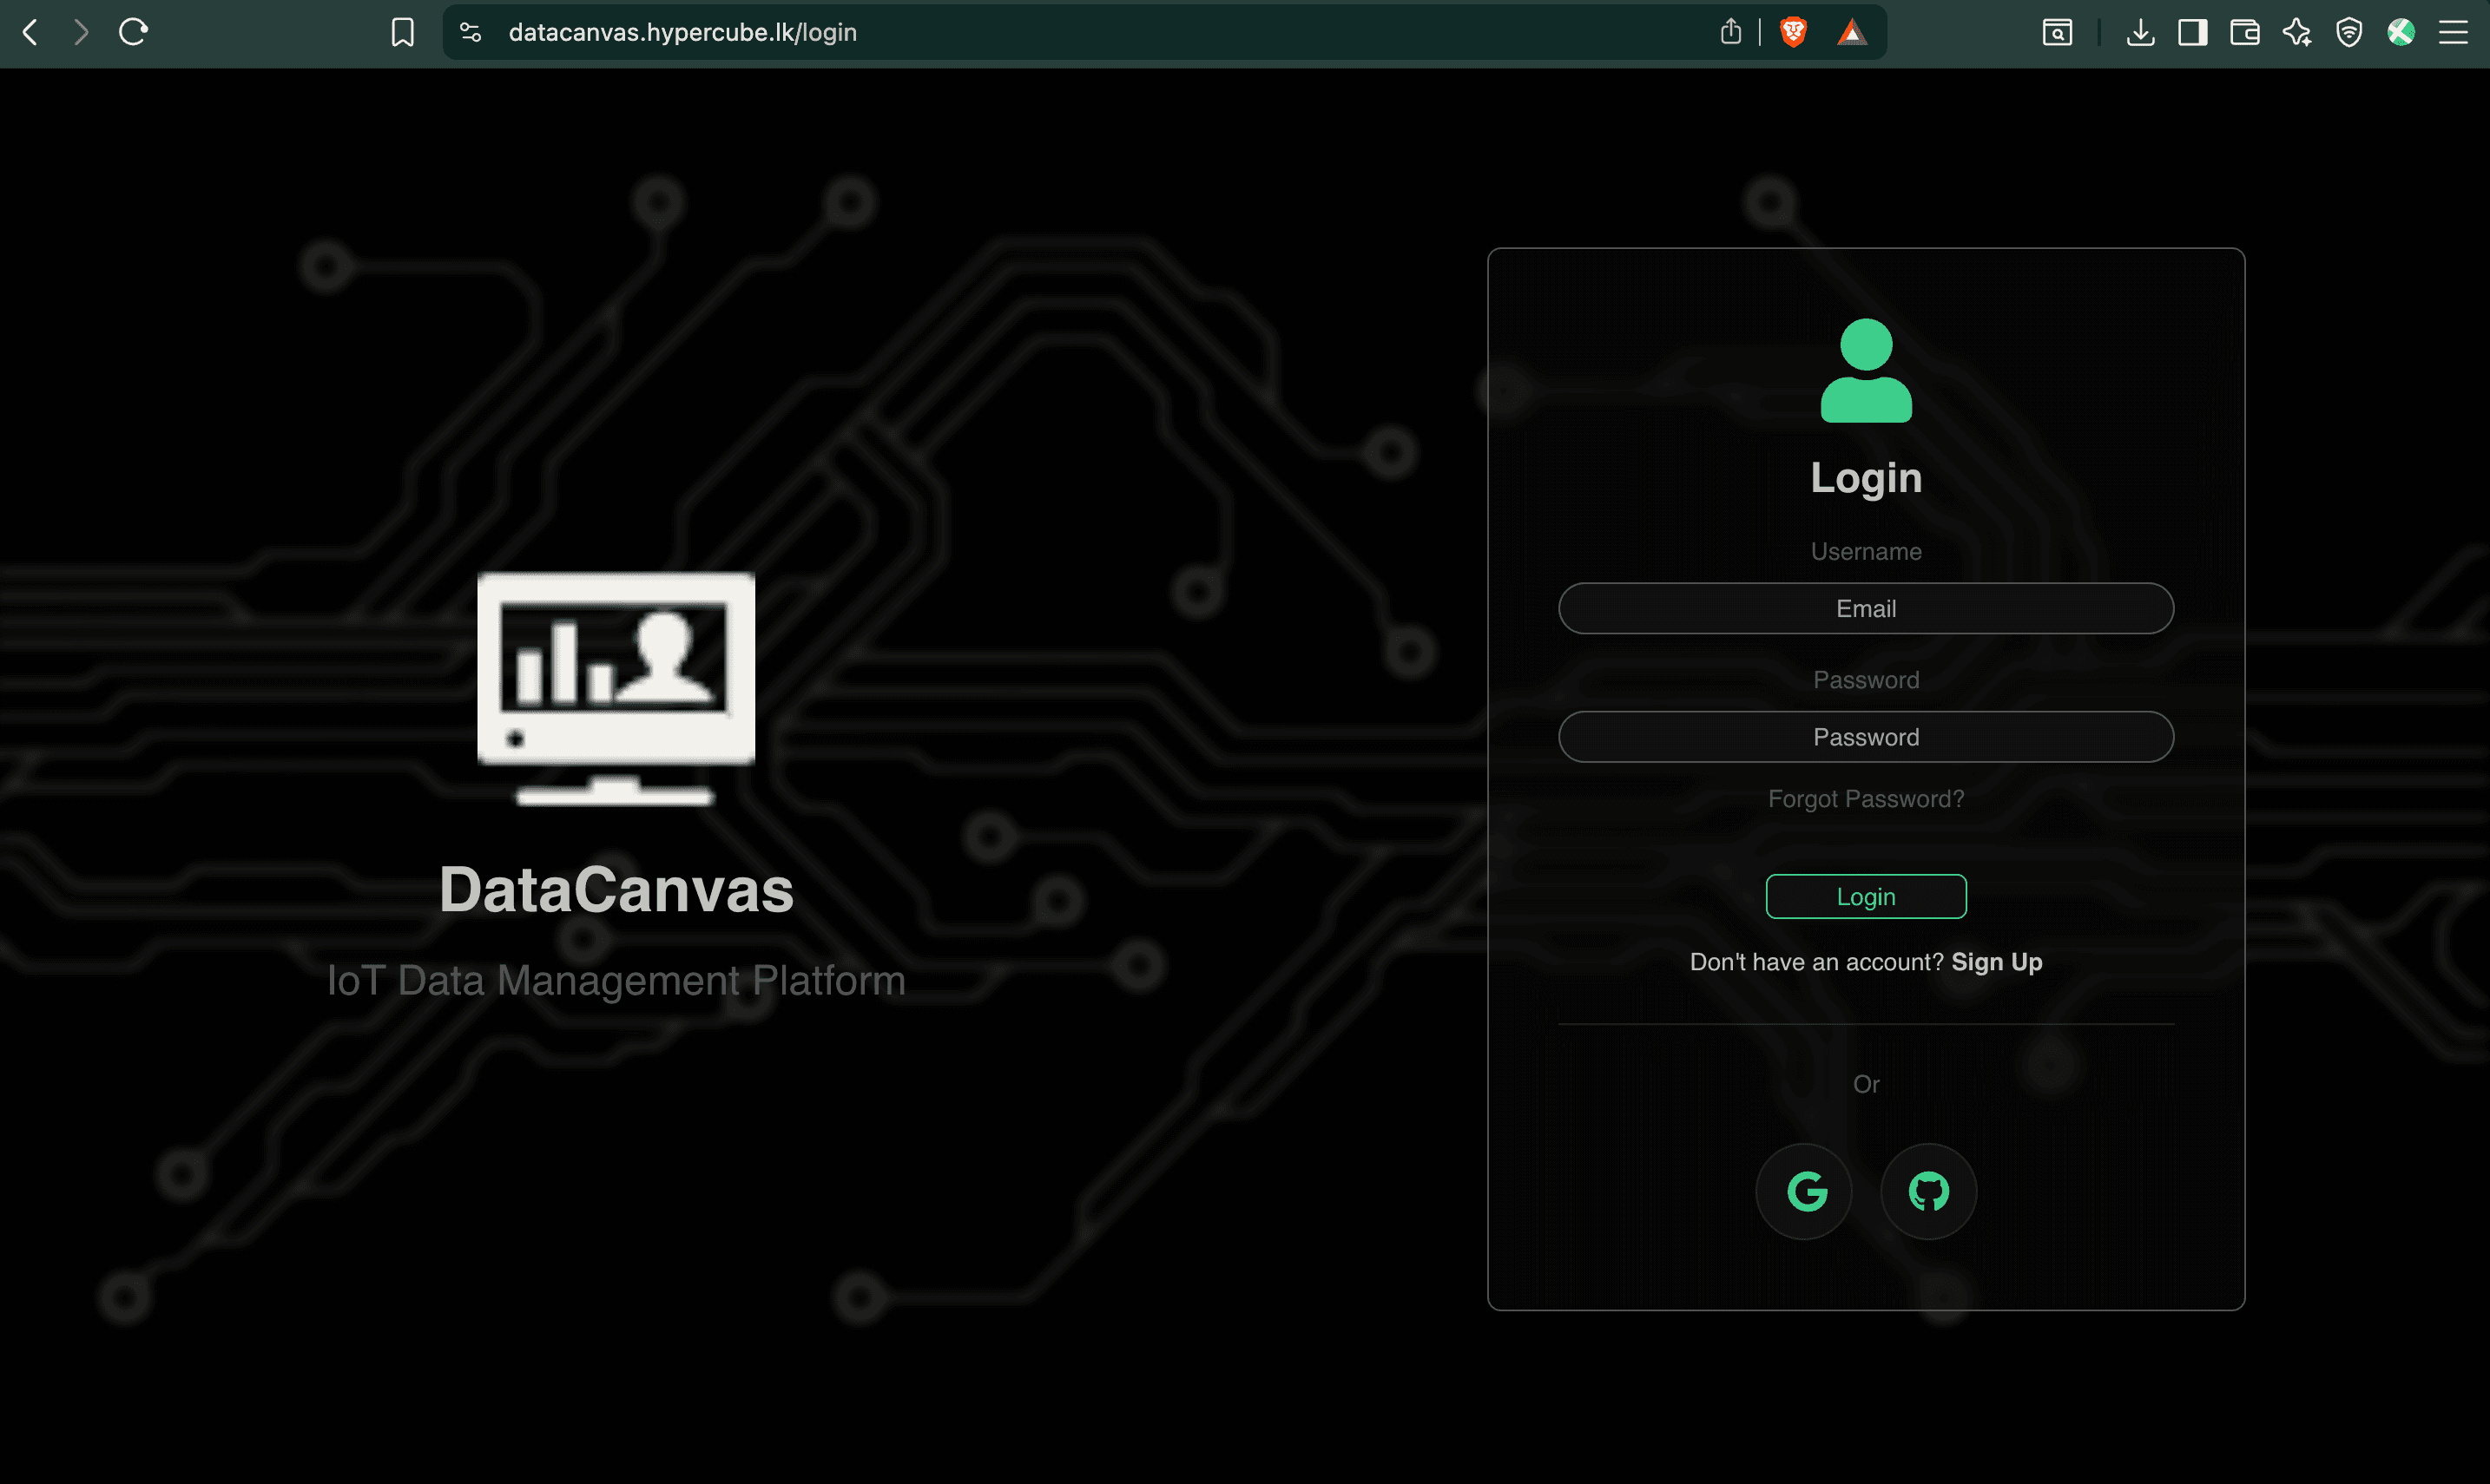Open the tab search icon
The height and width of the screenshot is (1484, 2490).
(x=2057, y=32)
